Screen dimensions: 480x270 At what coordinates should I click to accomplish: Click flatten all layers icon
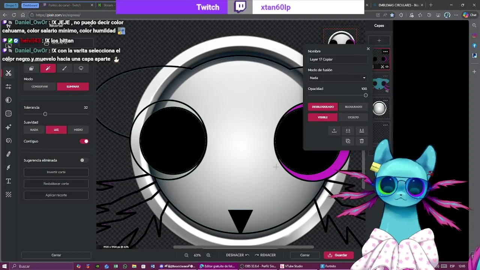pos(361,130)
